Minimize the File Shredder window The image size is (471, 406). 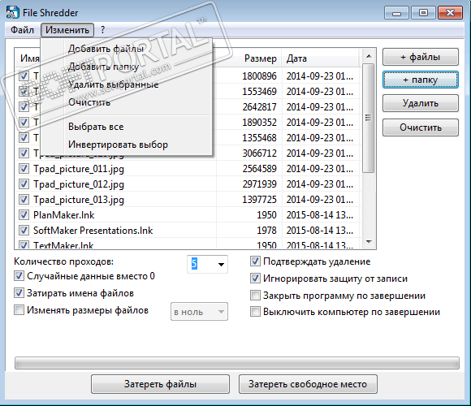coord(396,13)
